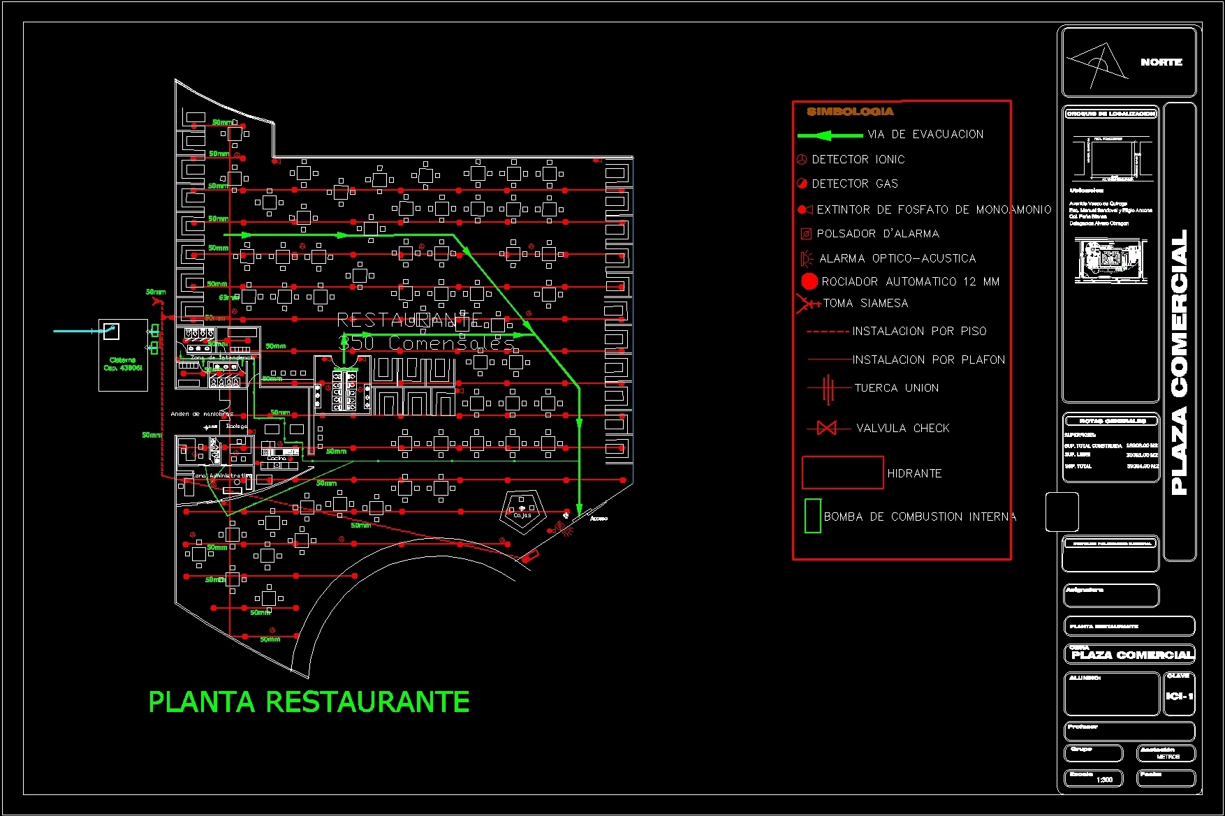Click the Grupo field box

pyautogui.click(x=1093, y=754)
